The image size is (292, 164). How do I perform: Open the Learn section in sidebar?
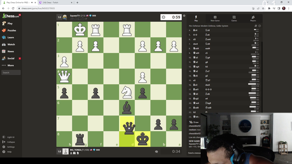click(x=8, y=37)
